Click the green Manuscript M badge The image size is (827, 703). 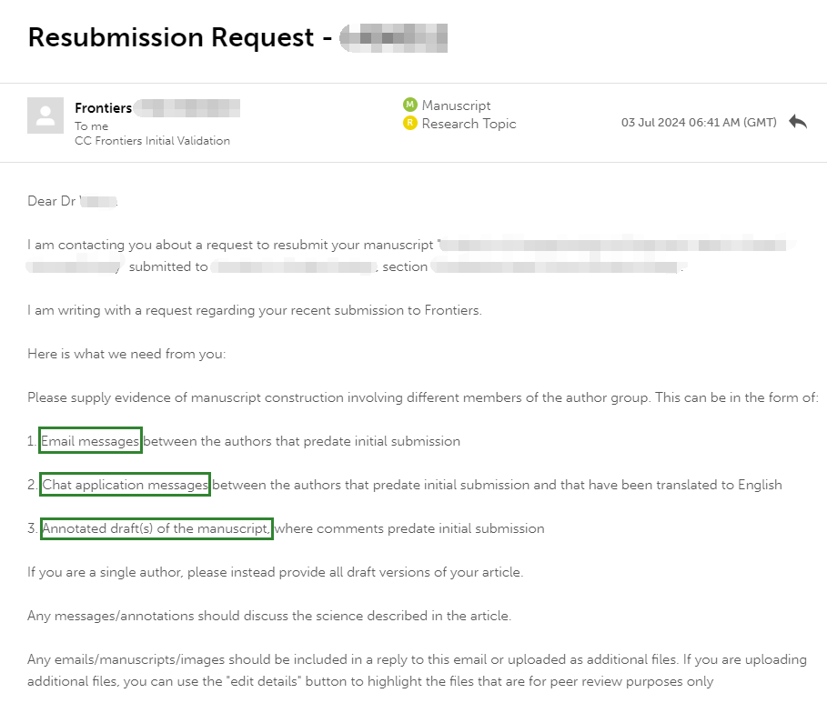(x=409, y=105)
